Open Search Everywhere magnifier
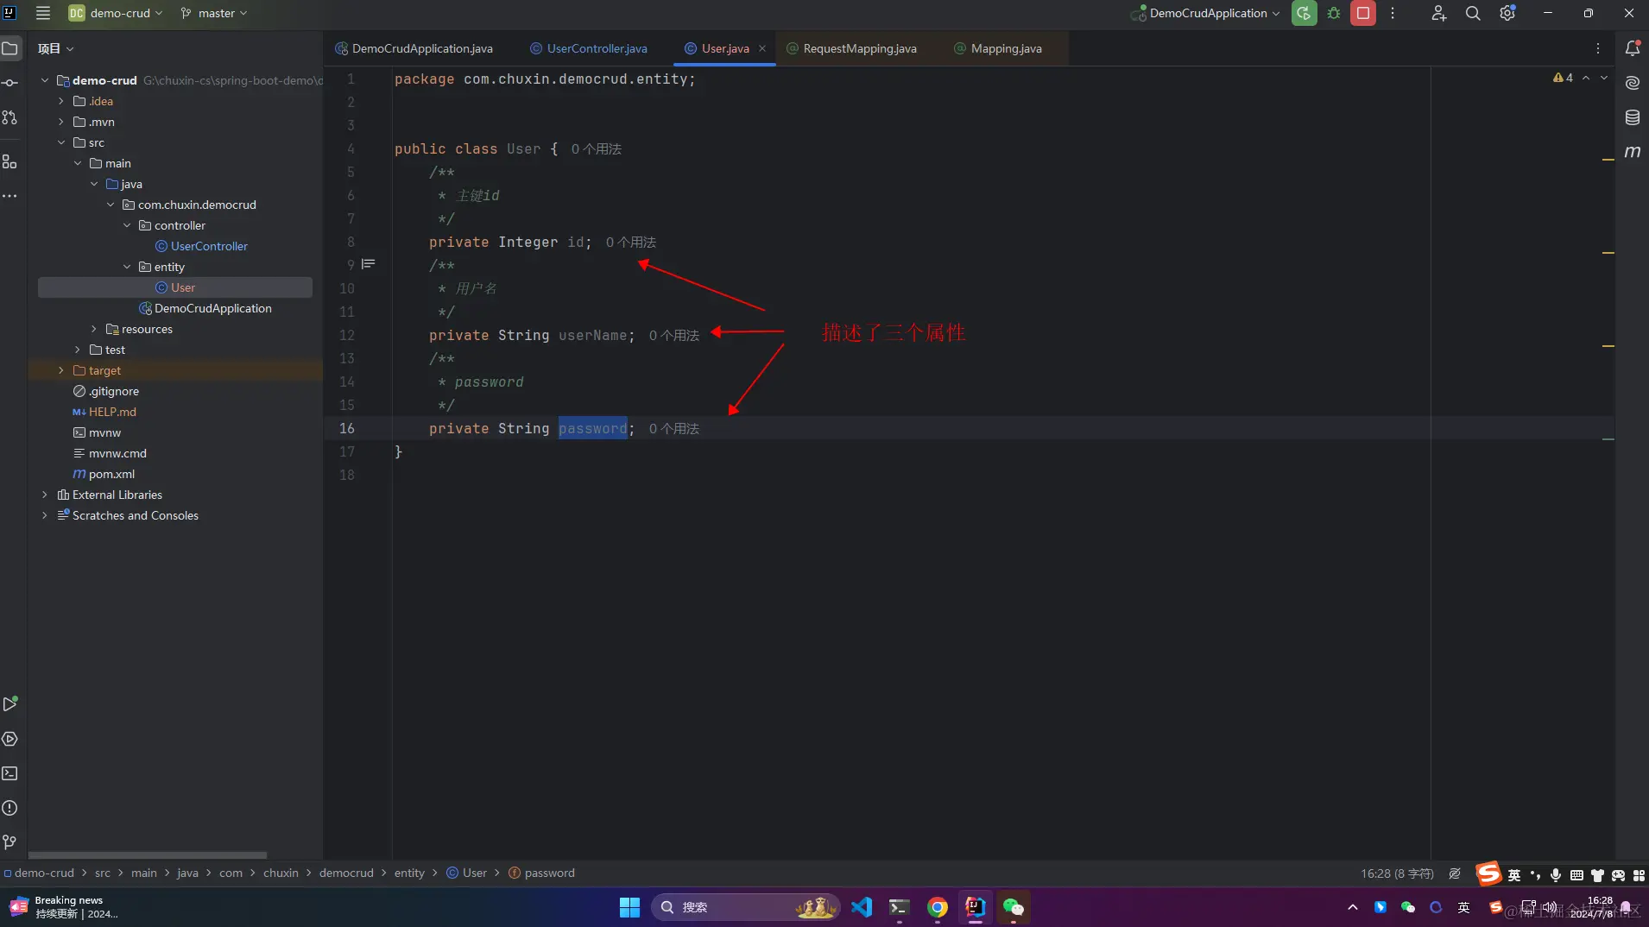Image resolution: width=1649 pixels, height=927 pixels. coord(1473,13)
